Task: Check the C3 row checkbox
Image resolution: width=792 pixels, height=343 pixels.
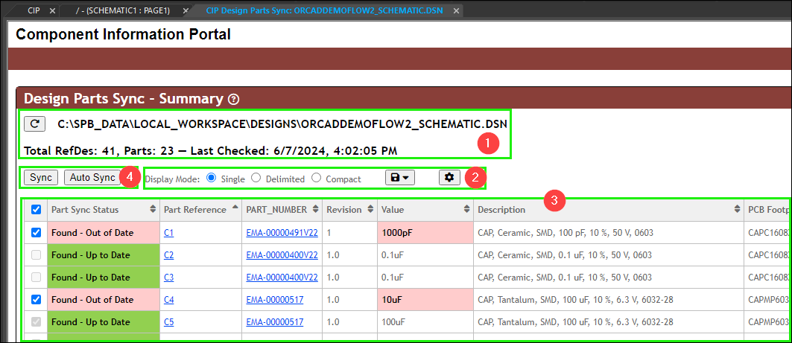Action: point(36,277)
